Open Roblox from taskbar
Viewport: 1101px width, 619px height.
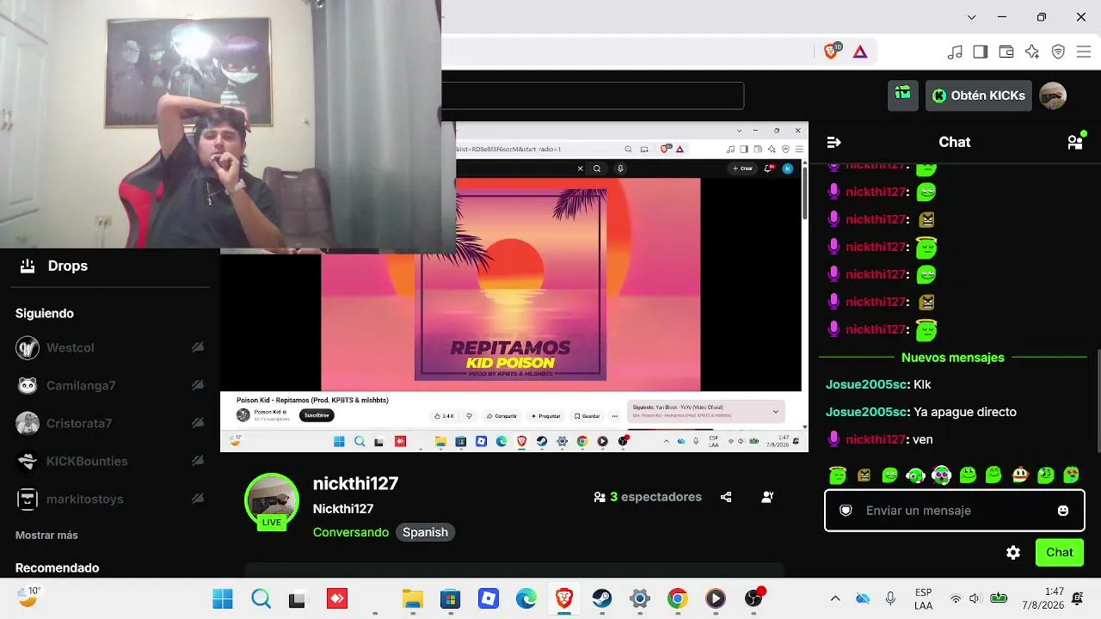point(489,598)
